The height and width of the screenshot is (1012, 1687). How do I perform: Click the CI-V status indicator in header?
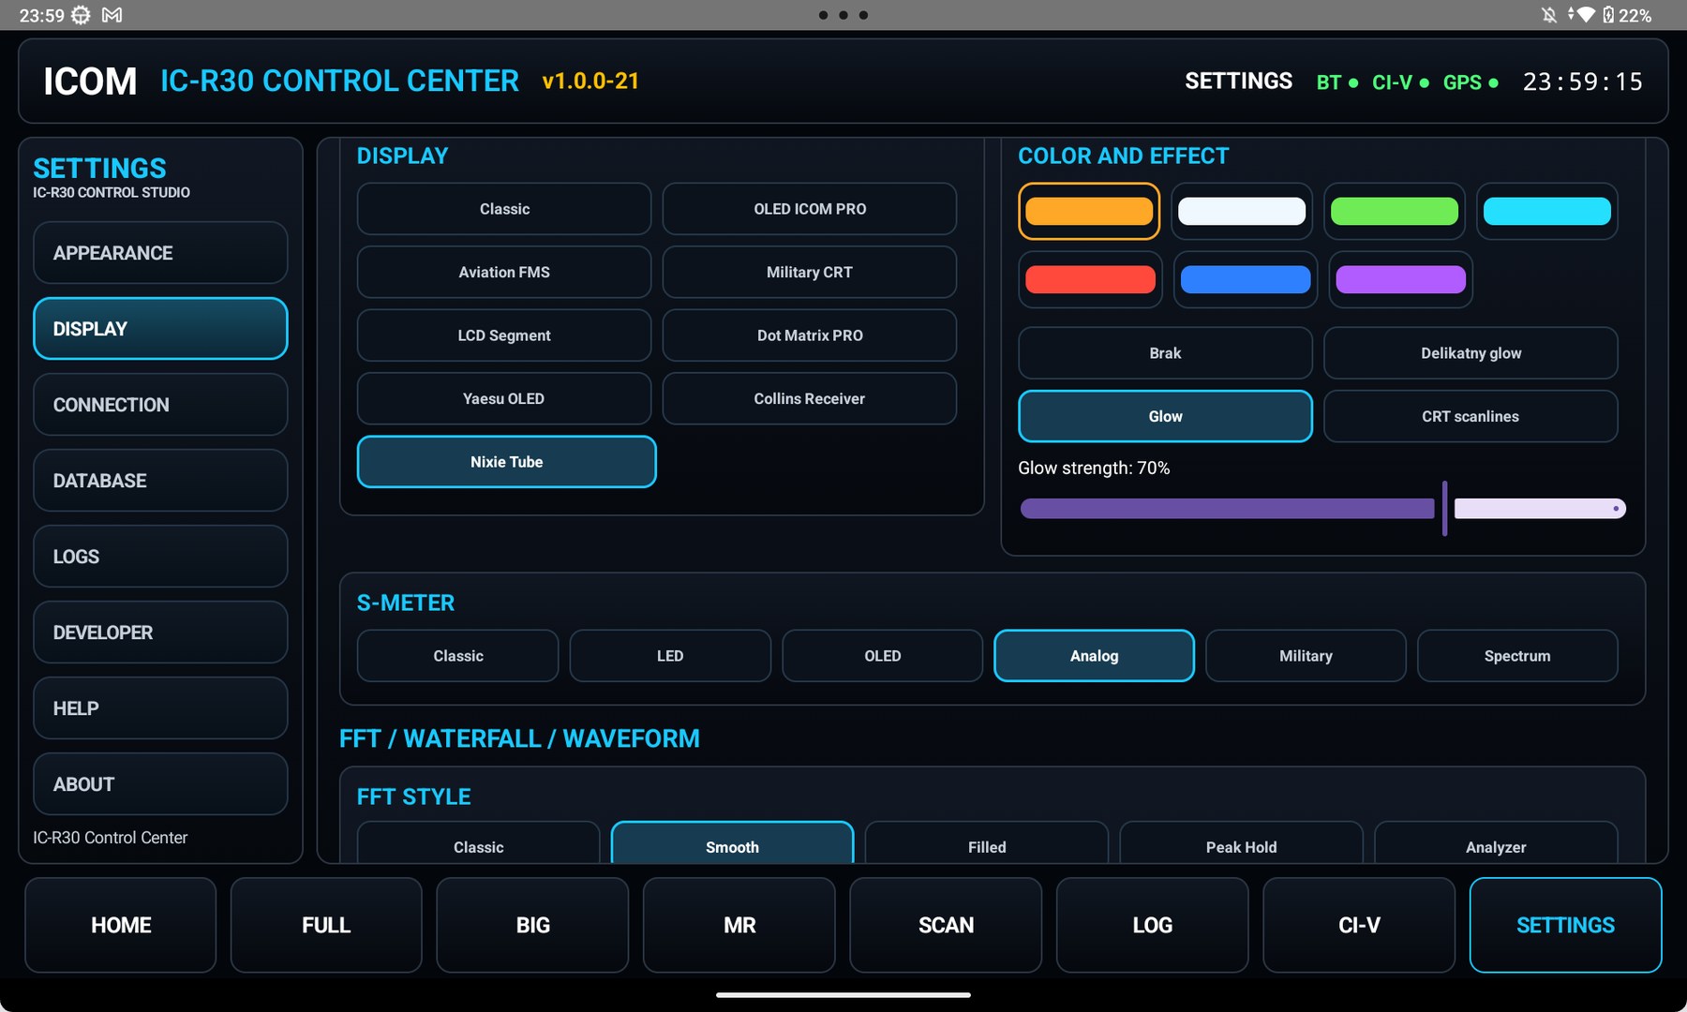[1400, 82]
